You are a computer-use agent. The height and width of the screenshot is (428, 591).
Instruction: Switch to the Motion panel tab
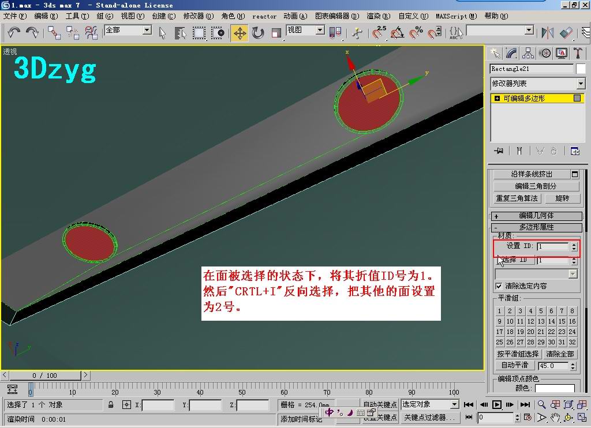tap(545, 53)
